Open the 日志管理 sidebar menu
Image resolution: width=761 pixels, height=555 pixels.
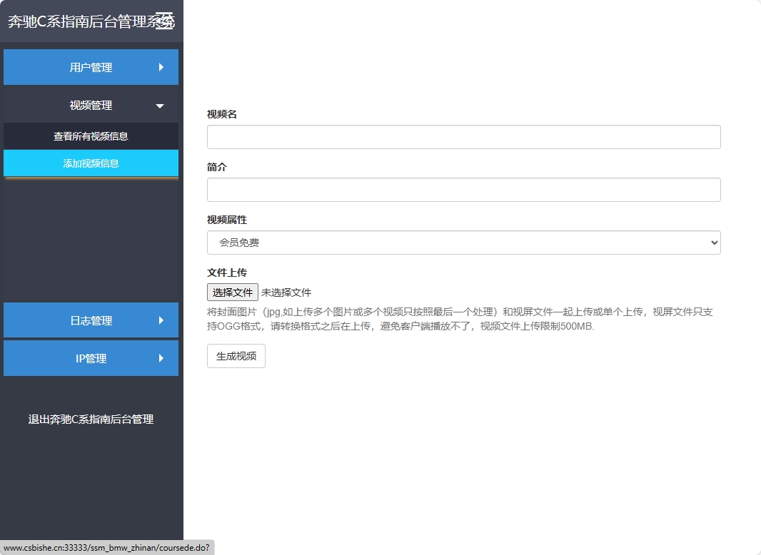coord(91,320)
